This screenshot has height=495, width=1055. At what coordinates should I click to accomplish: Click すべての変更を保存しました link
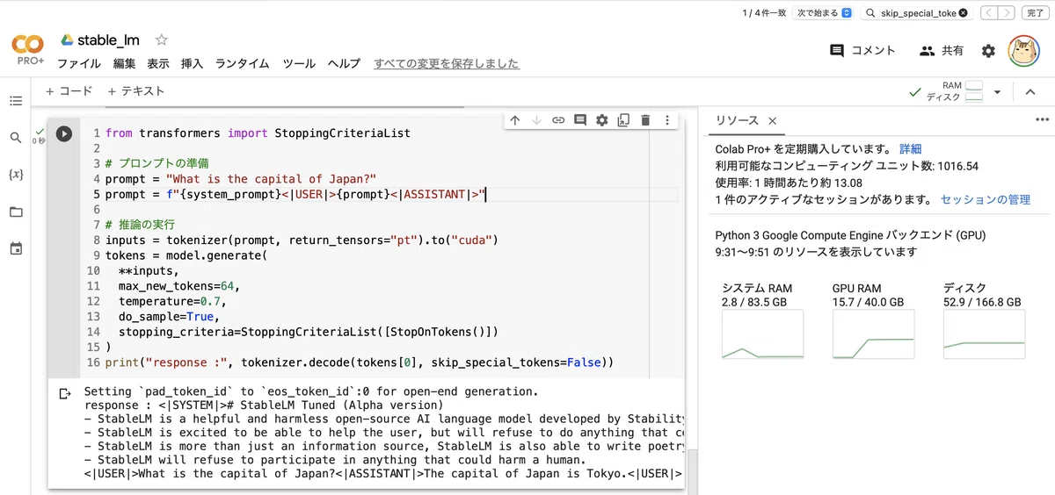coord(447,63)
